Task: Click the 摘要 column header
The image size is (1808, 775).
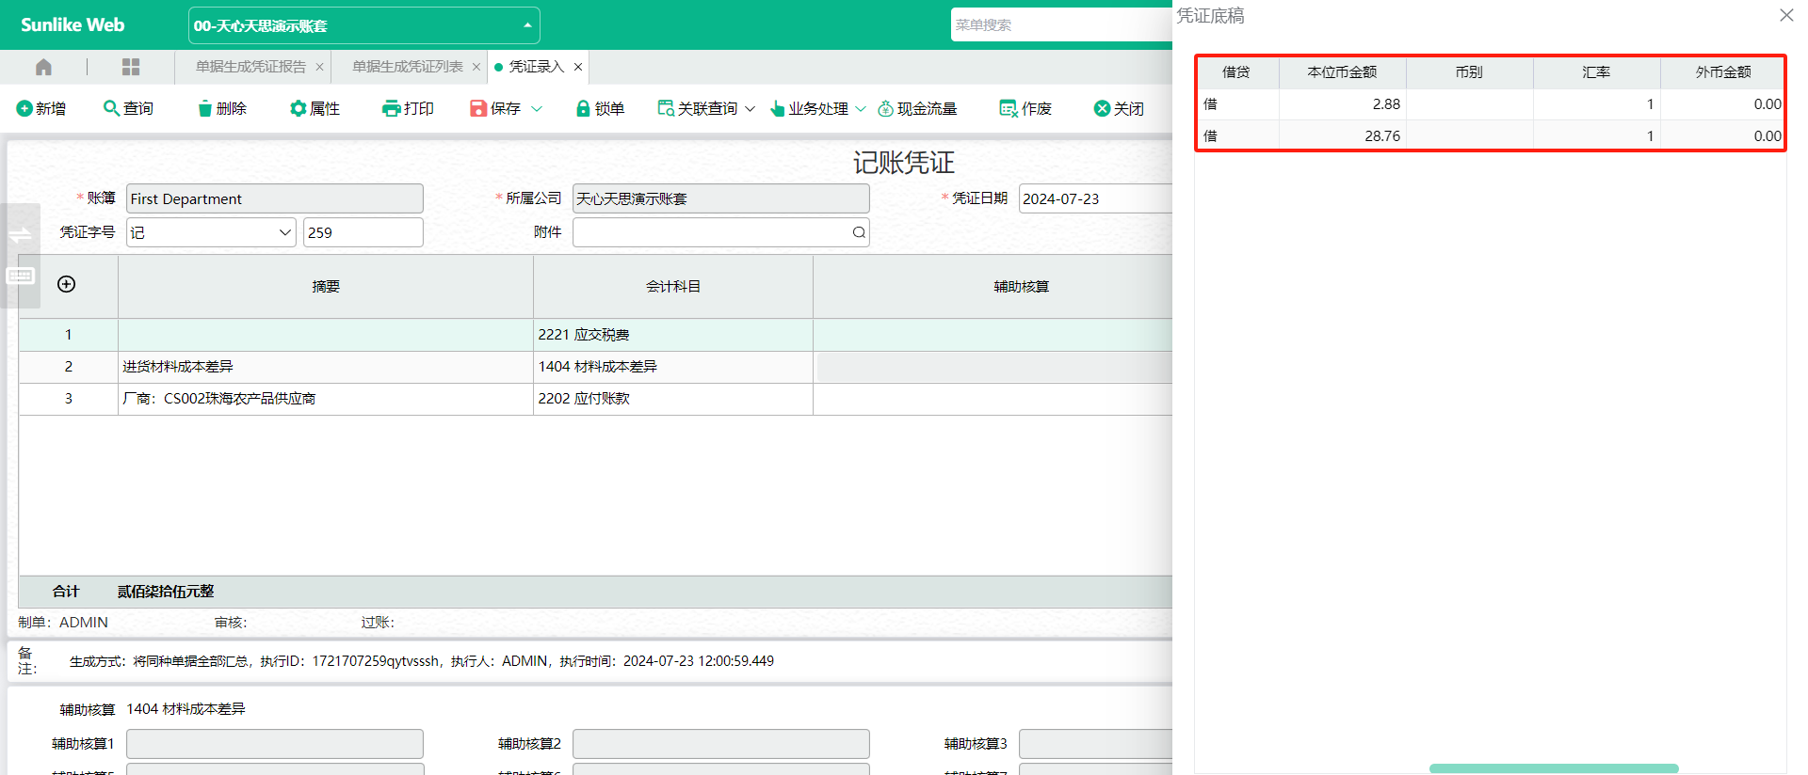Action: coord(326,287)
